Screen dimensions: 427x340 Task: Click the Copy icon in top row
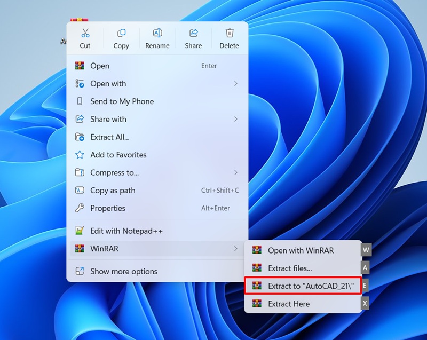click(x=121, y=34)
